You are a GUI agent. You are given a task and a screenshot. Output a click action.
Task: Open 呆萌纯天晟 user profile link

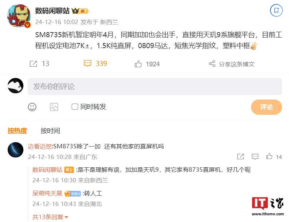point(47,193)
